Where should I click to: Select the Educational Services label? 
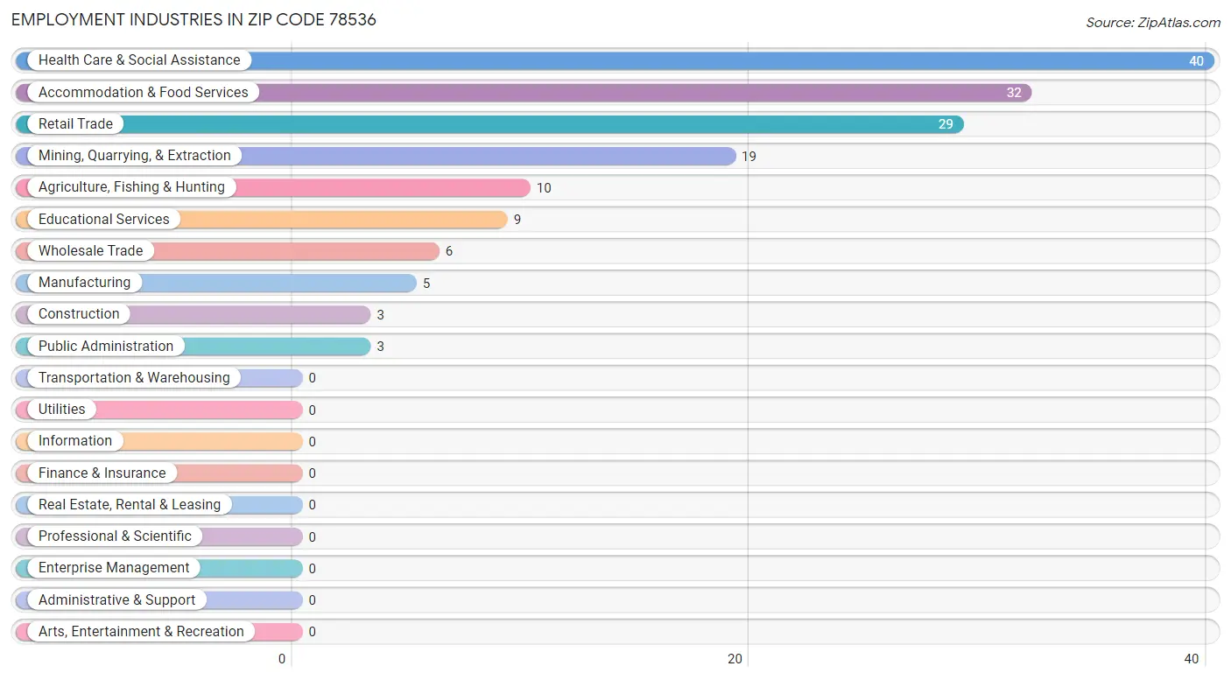pyautogui.click(x=104, y=220)
